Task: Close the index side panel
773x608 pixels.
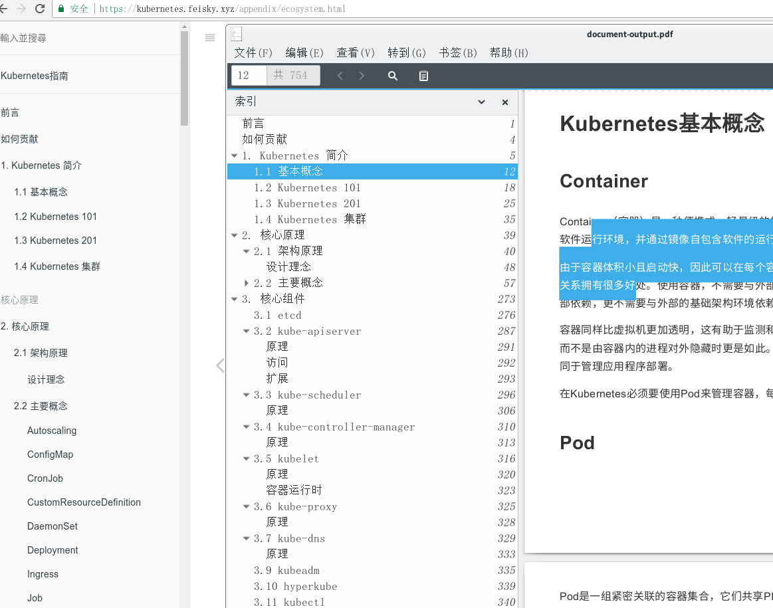Action: click(505, 102)
